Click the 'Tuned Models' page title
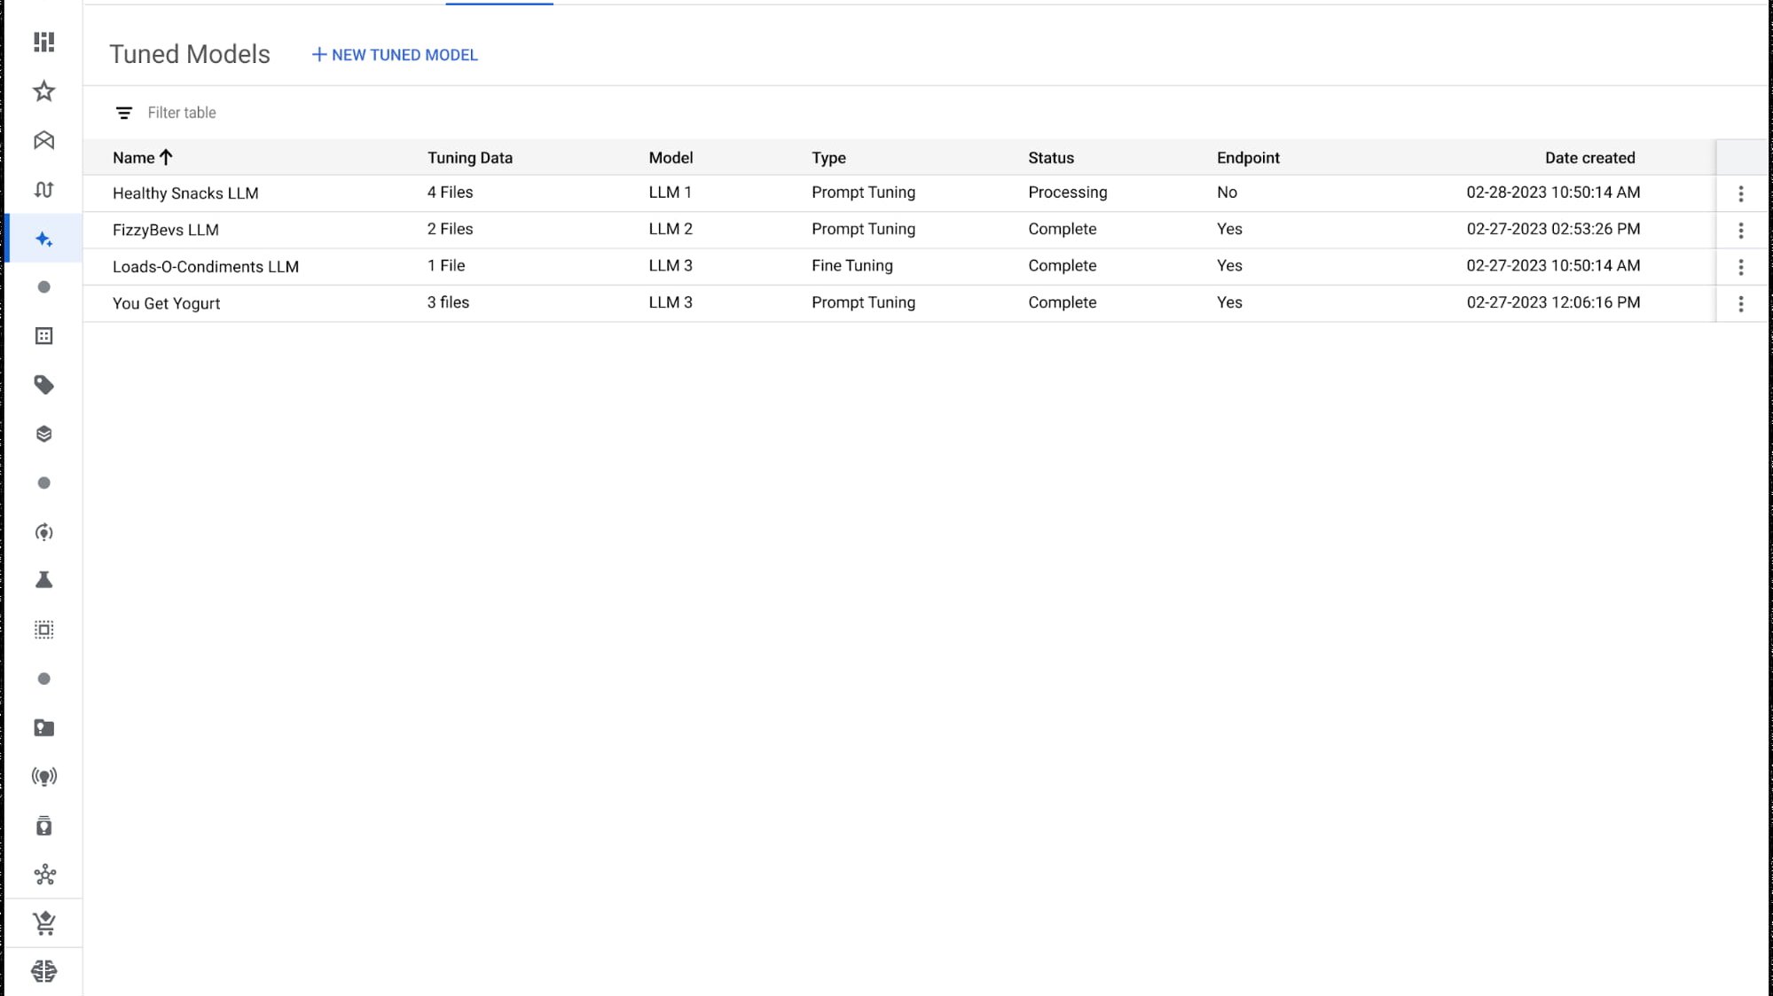 coord(190,54)
